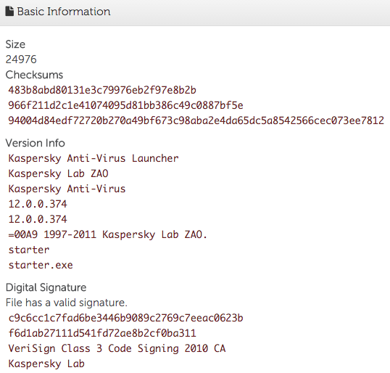This screenshot has height=373, width=390.
Task: Click the Checksums section label
Action: coord(34,75)
